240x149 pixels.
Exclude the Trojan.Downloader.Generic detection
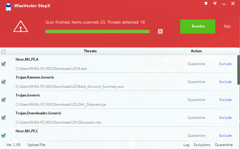point(225,118)
